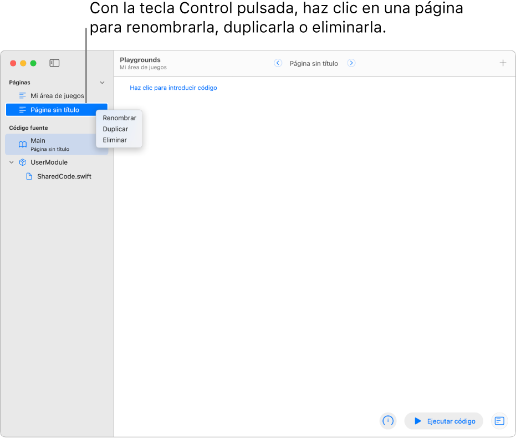Screen dimensions: 516x438
Task: Click the Ejecutar código button
Action: point(443,421)
